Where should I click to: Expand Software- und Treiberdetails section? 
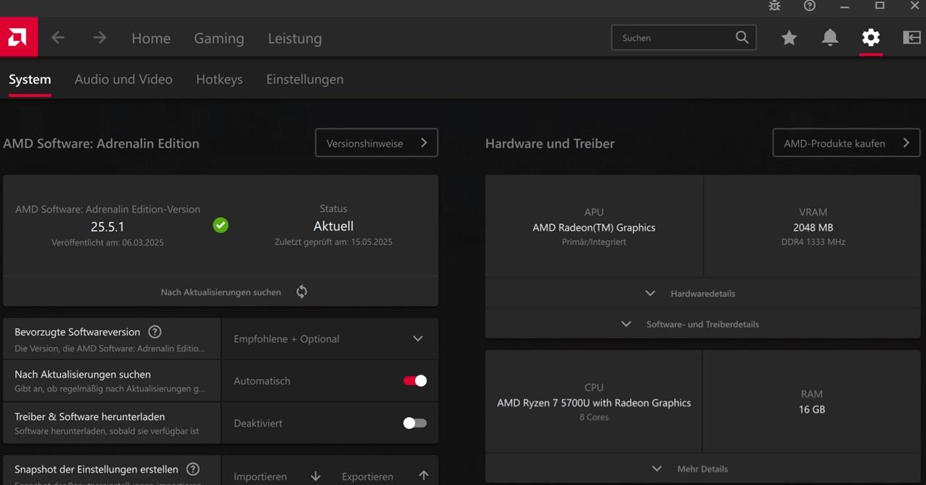[x=702, y=324]
